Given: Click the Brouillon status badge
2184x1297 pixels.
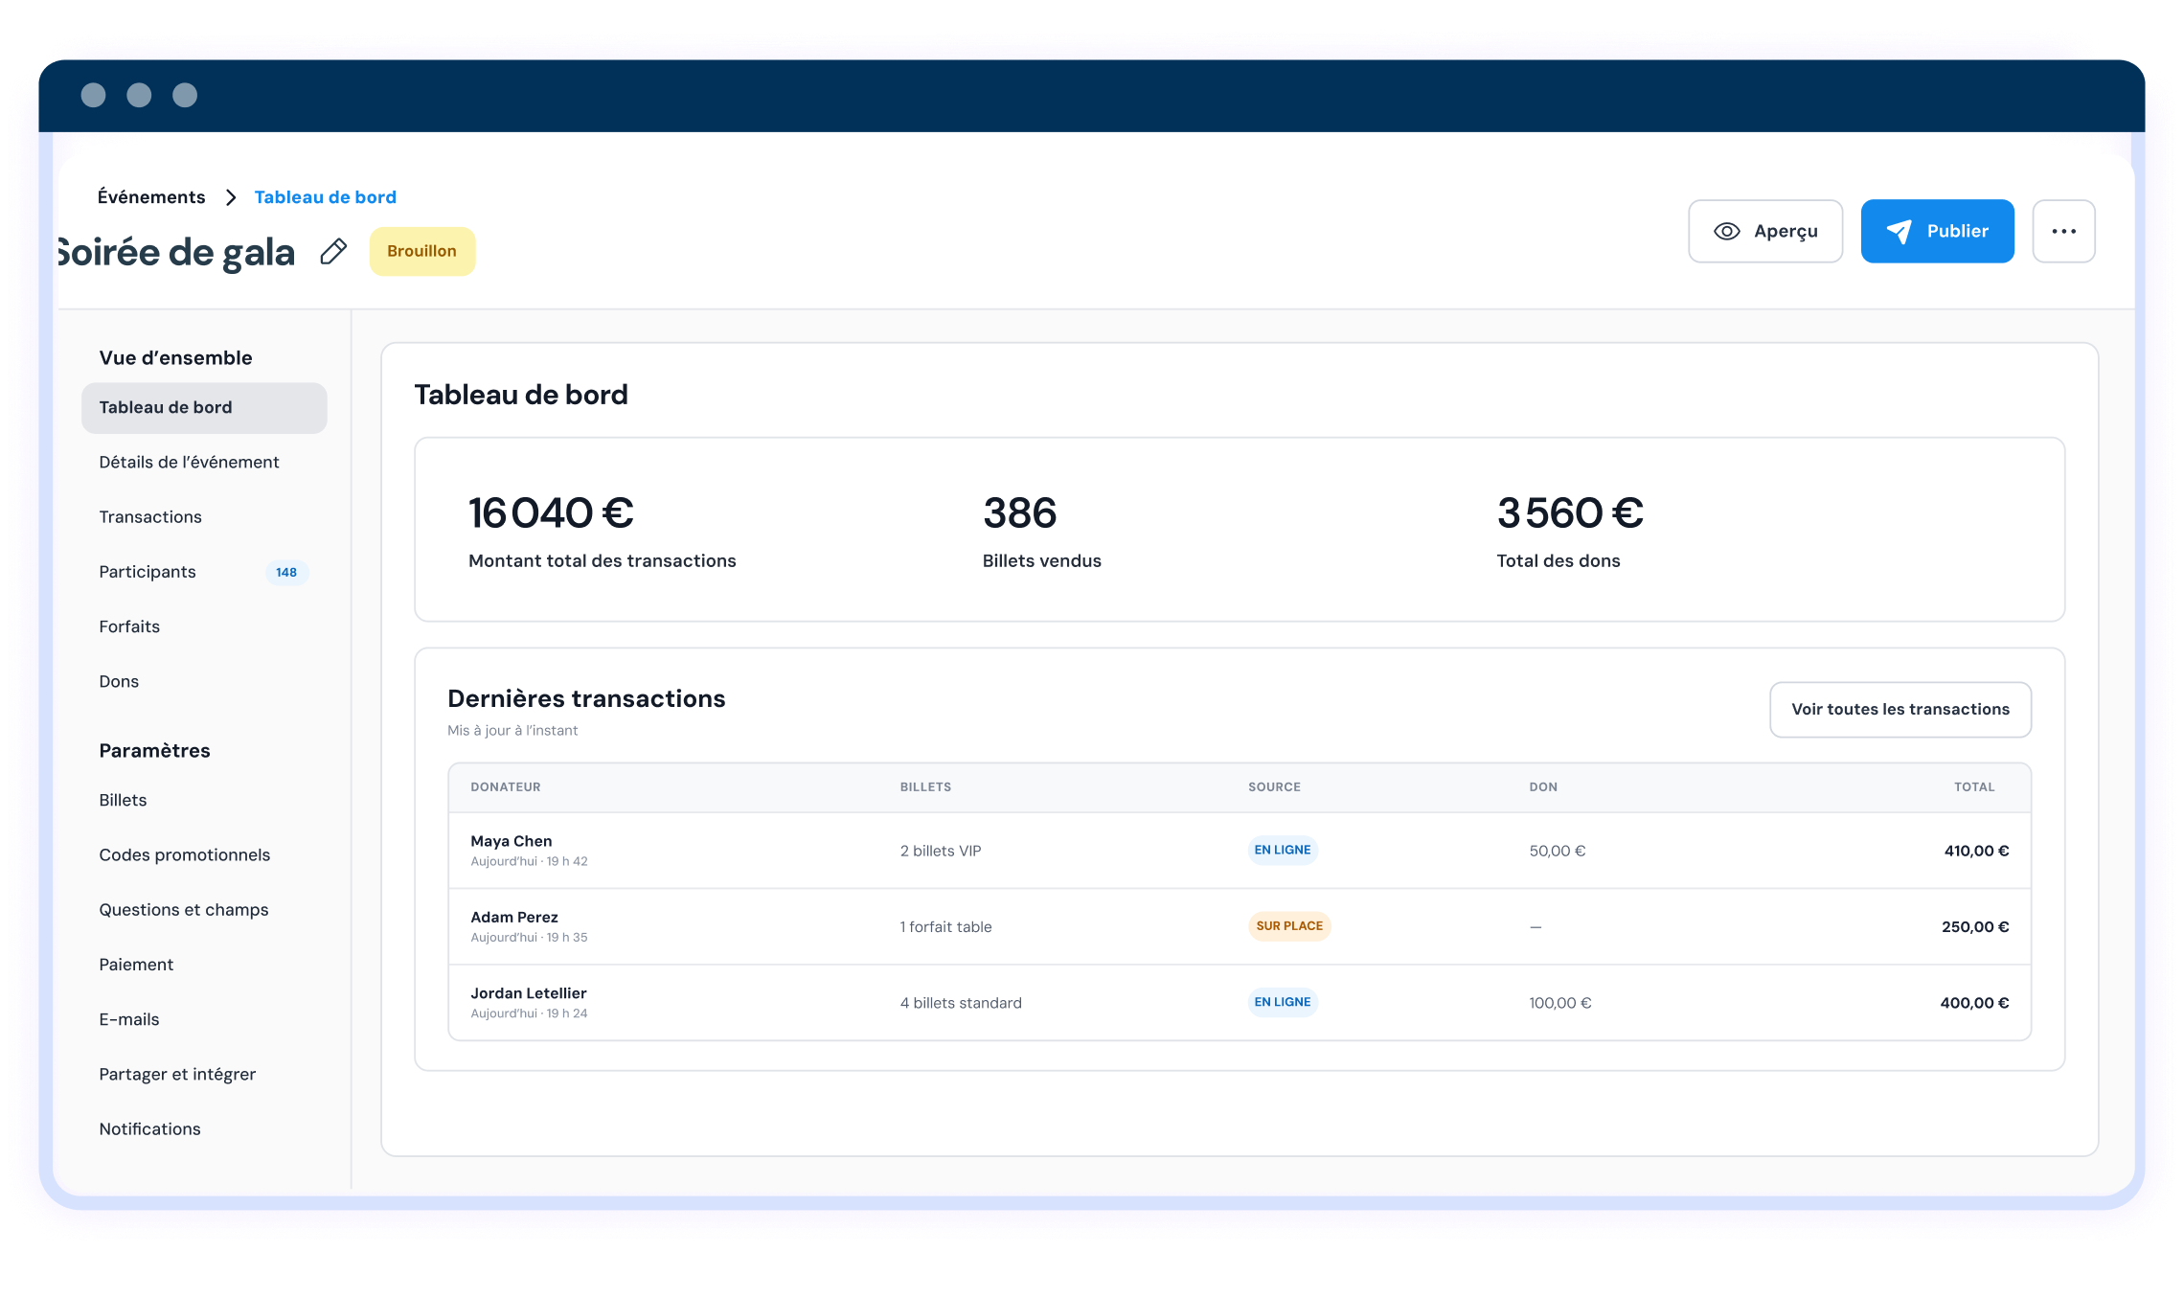Looking at the screenshot, I should [x=421, y=251].
